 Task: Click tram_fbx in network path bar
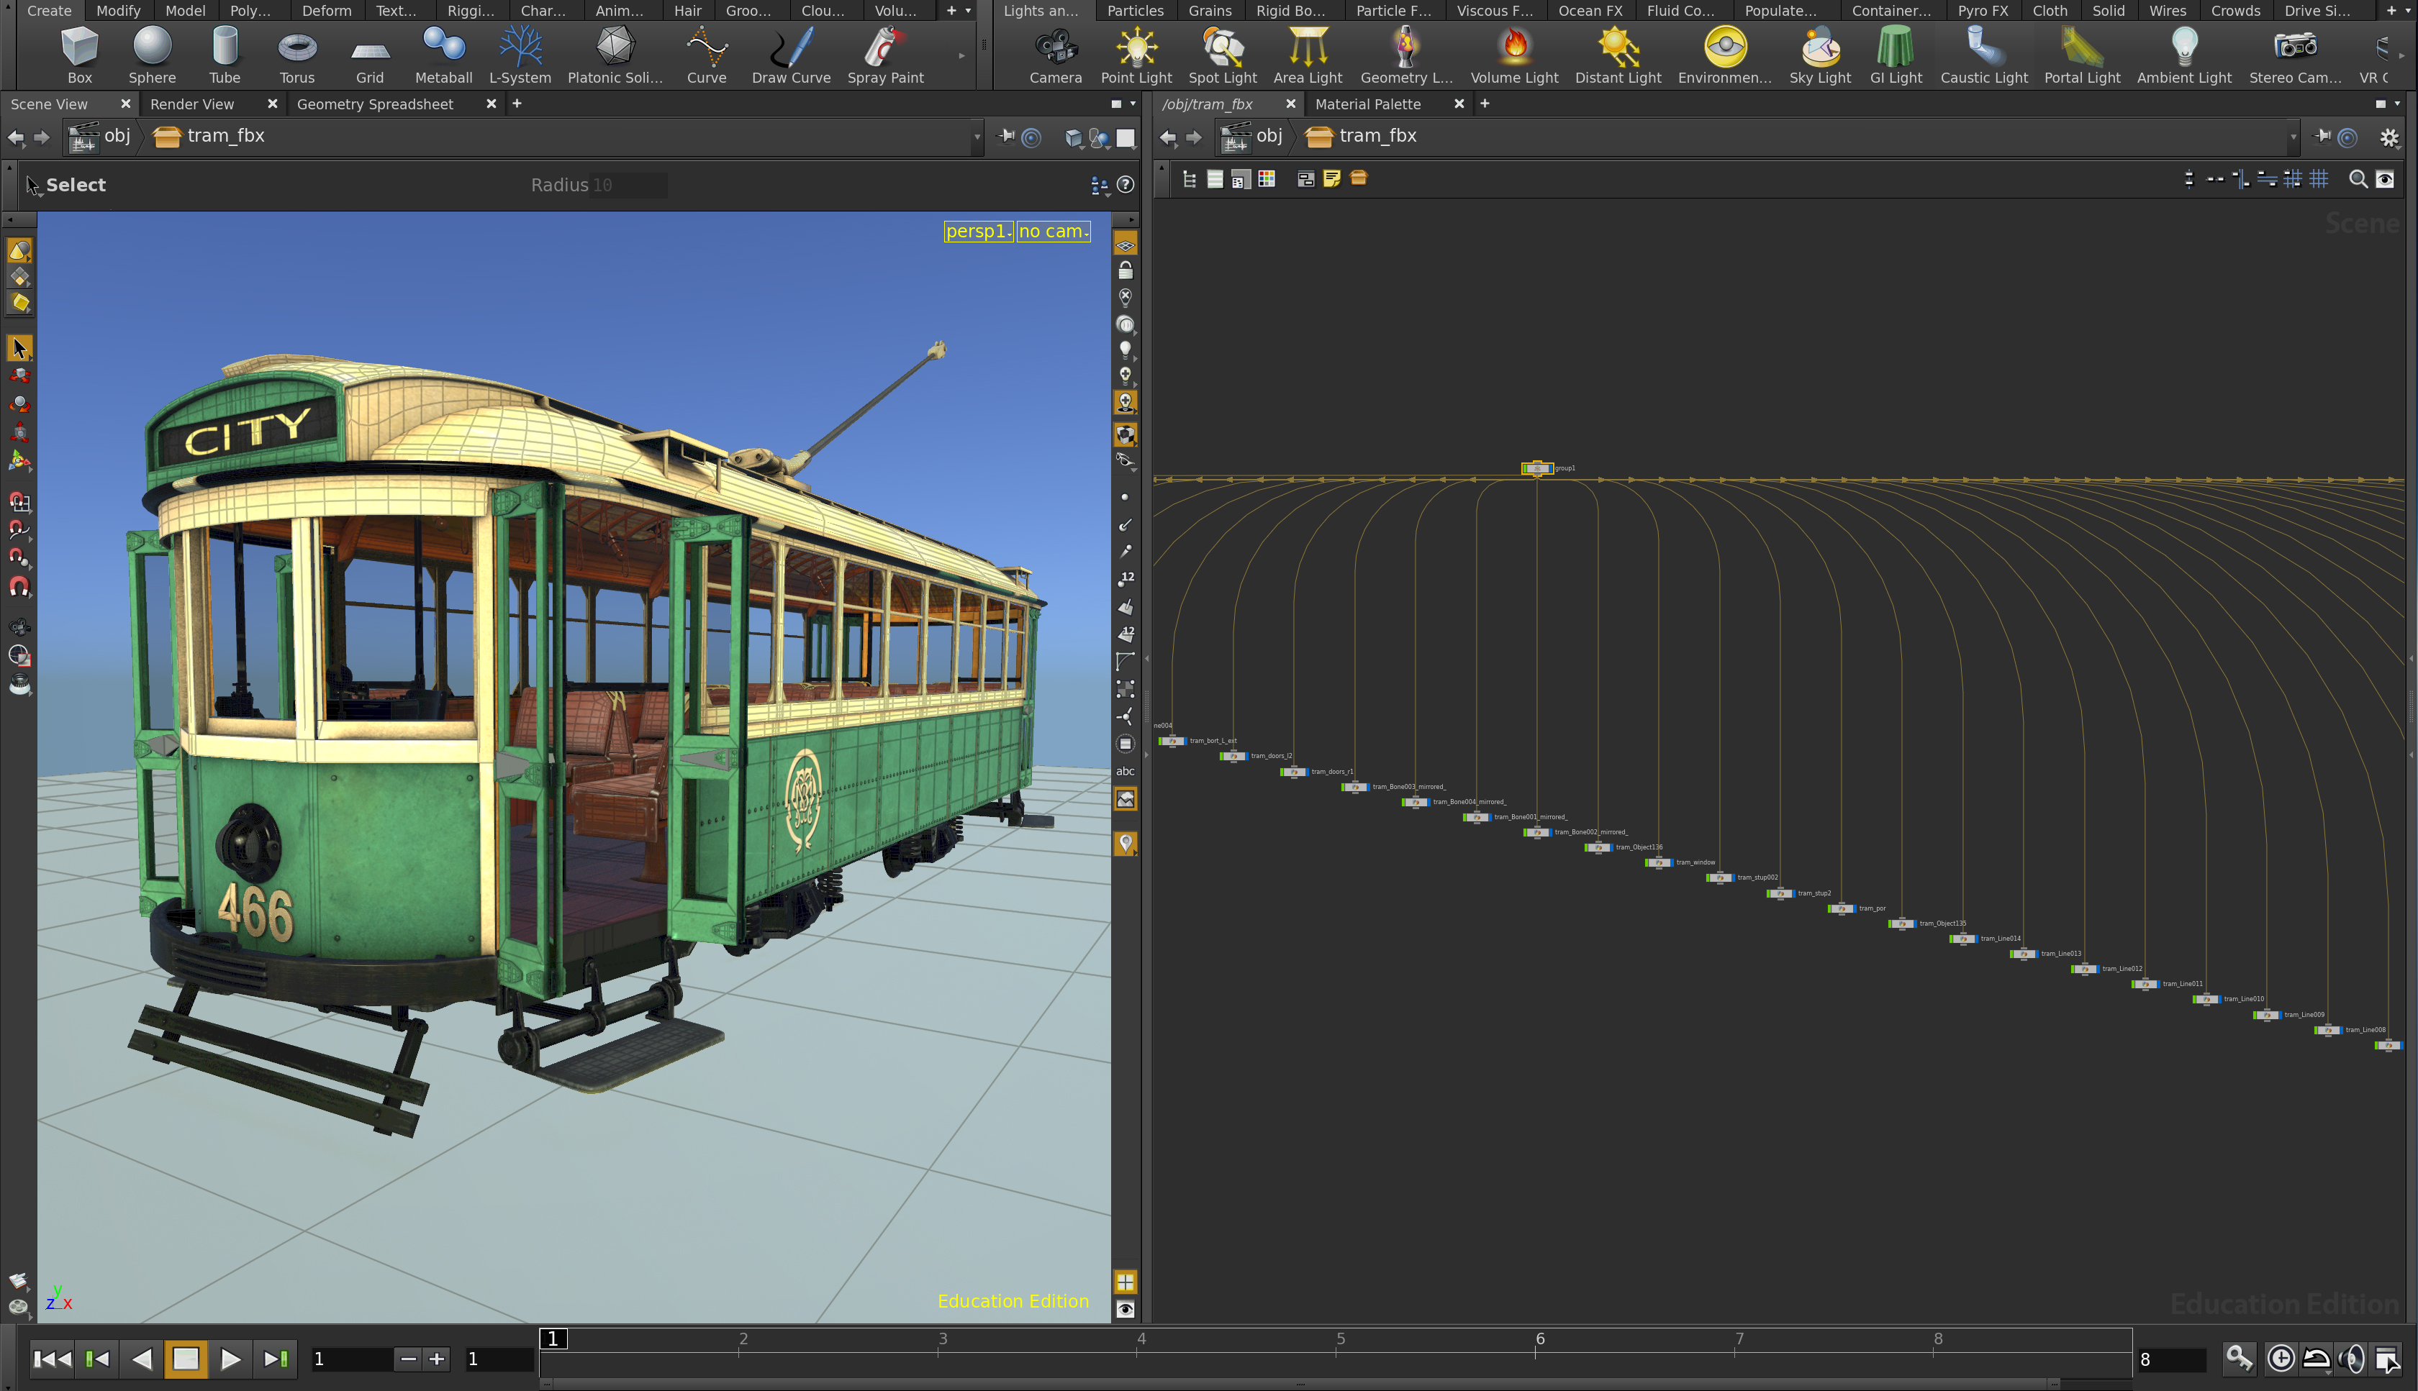click(1377, 137)
